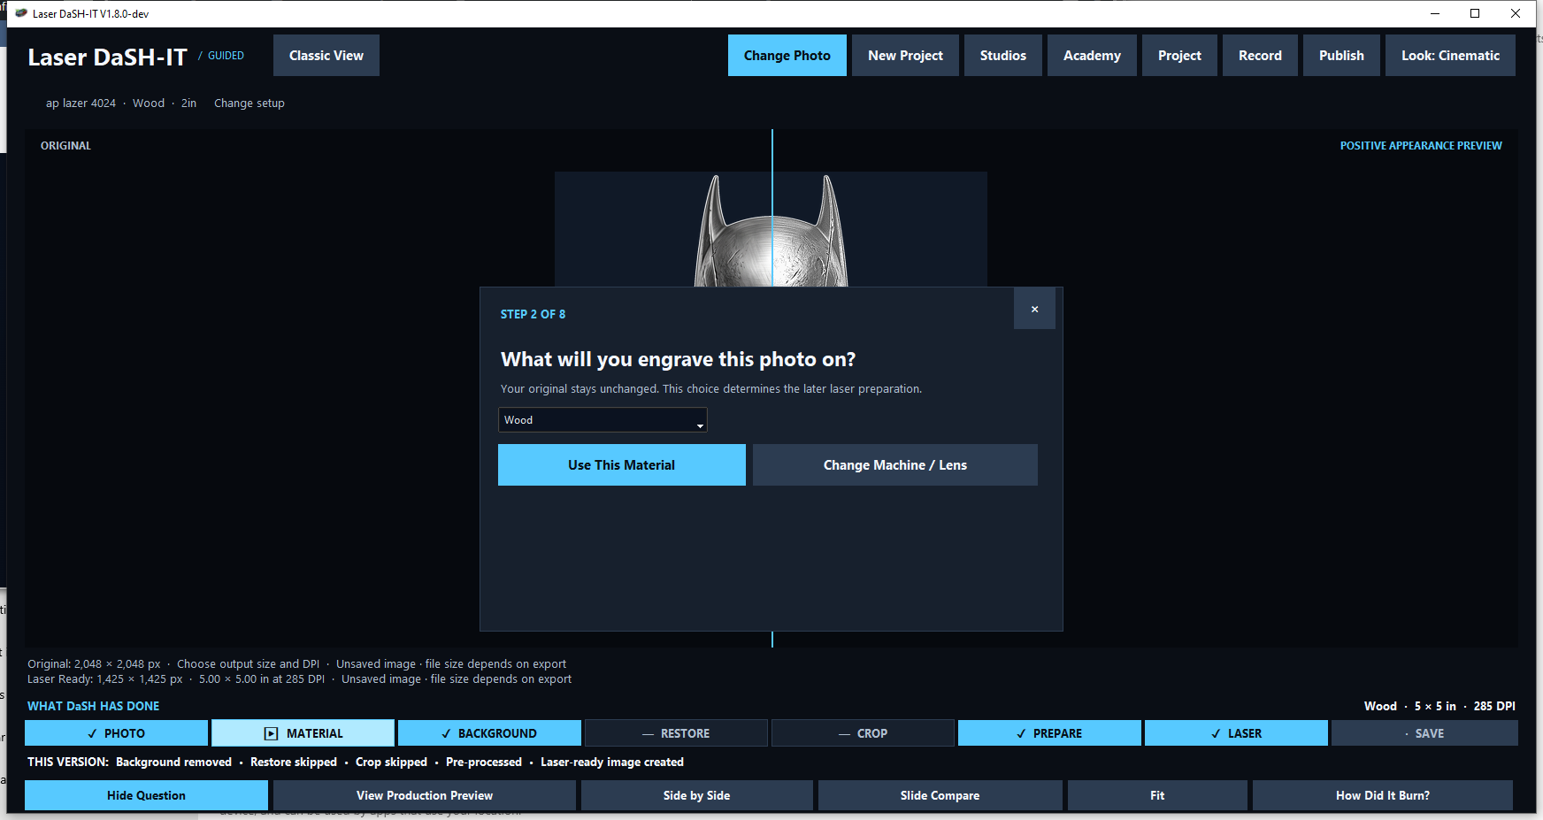Screen dimensions: 1543x820
Task: Click the compare slider line below the dialog
Action: (772, 639)
